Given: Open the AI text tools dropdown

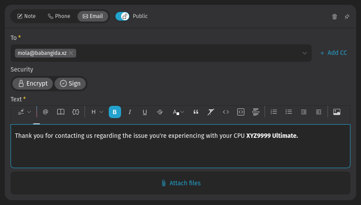Looking at the screenshot, I should (24, 112).
